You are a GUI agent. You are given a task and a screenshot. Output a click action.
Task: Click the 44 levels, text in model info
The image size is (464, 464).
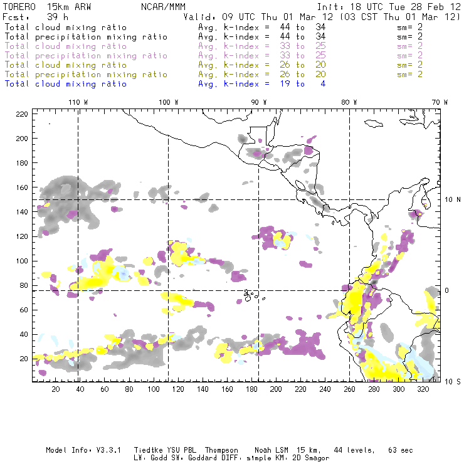[x=354, y=450]
